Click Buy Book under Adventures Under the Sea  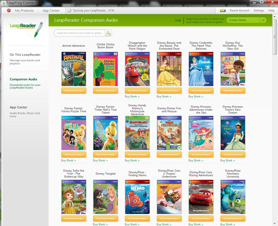(196, 161)
